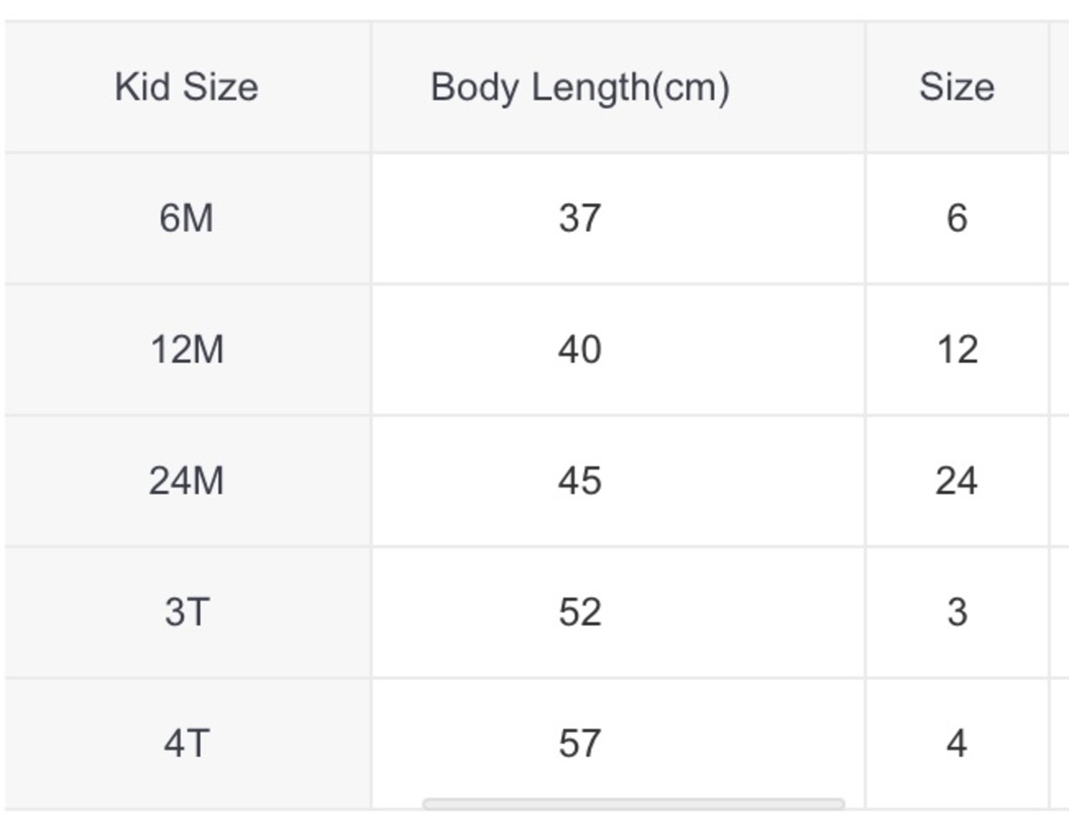1069x829 pixels.
Task: Select the 12M kid size cell
Action: 186,350
